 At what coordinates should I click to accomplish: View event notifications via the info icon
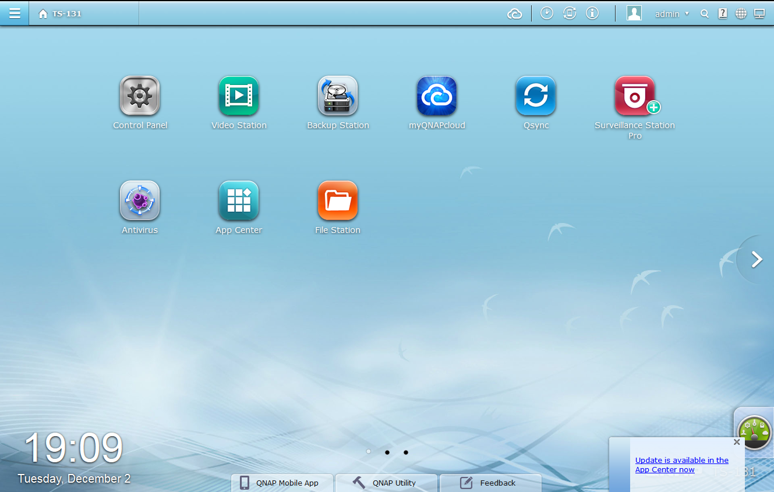[592, 13]
